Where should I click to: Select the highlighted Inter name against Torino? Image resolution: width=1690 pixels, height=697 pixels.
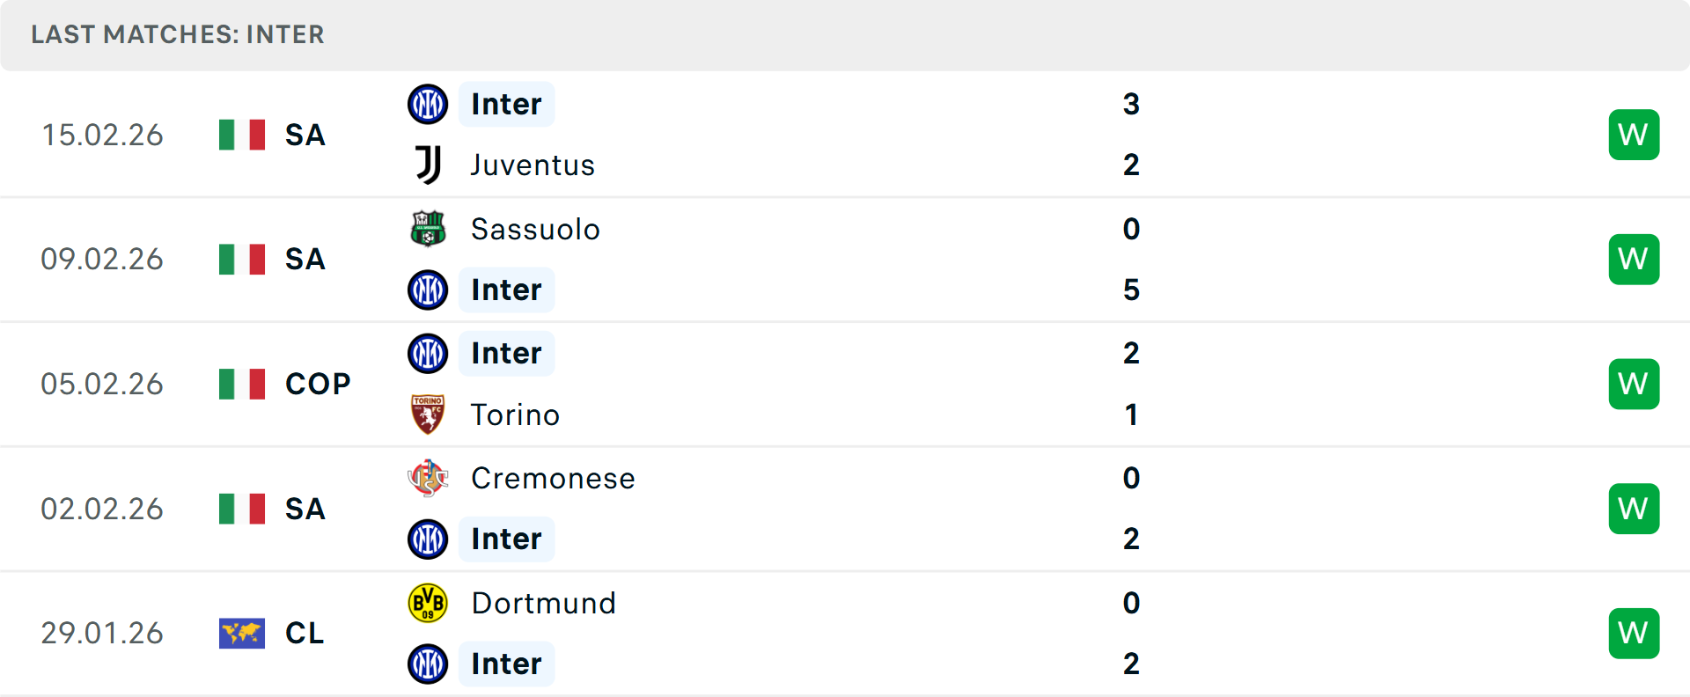click(x=506, y=353)
